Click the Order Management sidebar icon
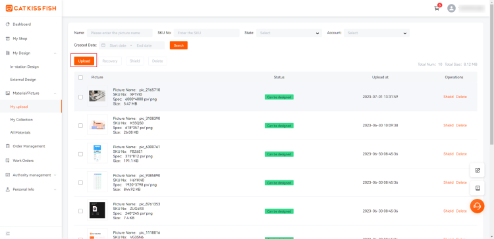 [8, 146]
